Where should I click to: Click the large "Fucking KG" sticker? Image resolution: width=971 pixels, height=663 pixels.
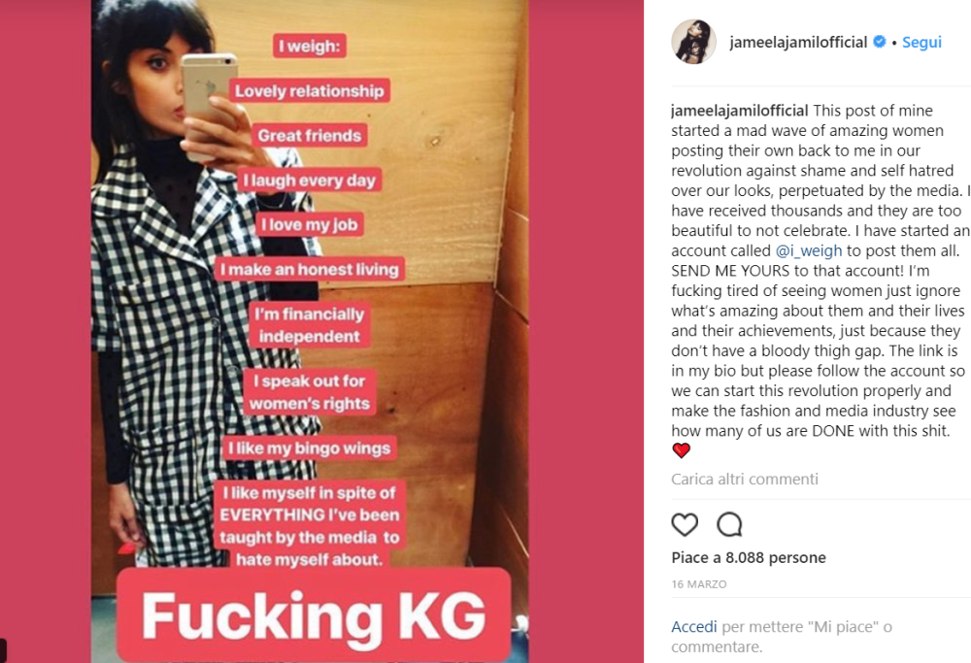314,614
